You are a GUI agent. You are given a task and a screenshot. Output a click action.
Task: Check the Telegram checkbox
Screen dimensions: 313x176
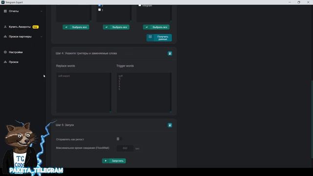click(140, 5)
